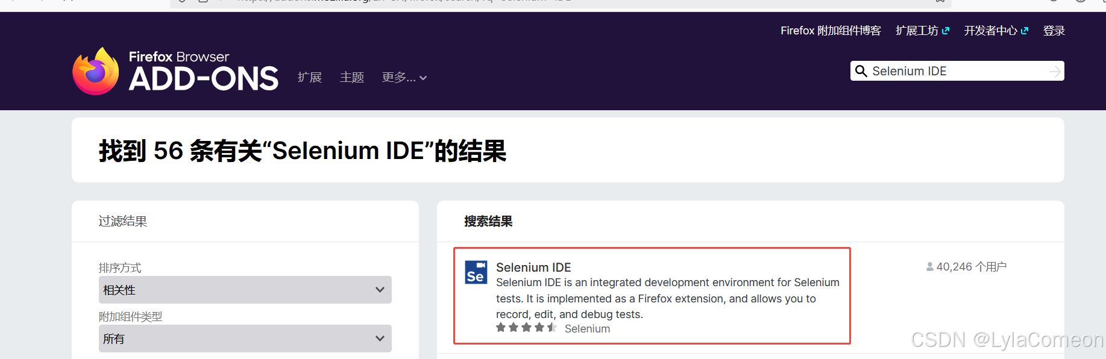Open the 开发者中心 link
Image resolution: width=1106 pixels, height=359 pixels.
click(x=990, y=31)
